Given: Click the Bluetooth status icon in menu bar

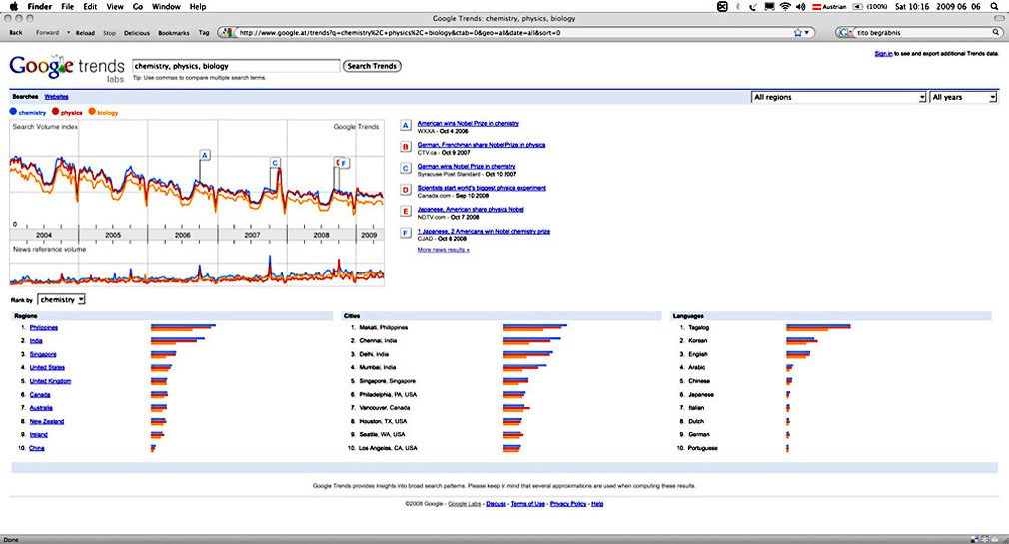Looking at the screenshot, I should point(737,6).
